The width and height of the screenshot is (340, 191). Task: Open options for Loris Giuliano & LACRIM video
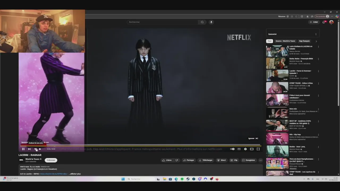[318, 47]
